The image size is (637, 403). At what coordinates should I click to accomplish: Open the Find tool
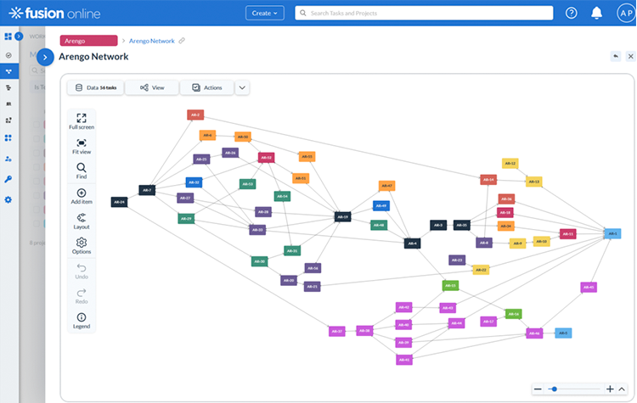tap(82, 171)
